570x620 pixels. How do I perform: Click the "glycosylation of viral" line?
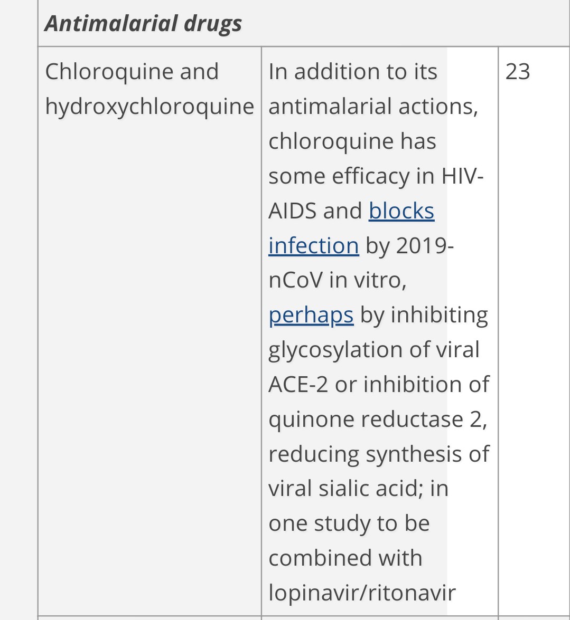pyautogui.click(x=374, y=350)
